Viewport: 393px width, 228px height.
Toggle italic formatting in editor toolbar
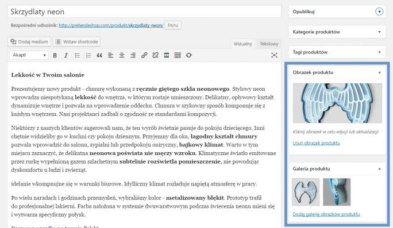[66, 55]
